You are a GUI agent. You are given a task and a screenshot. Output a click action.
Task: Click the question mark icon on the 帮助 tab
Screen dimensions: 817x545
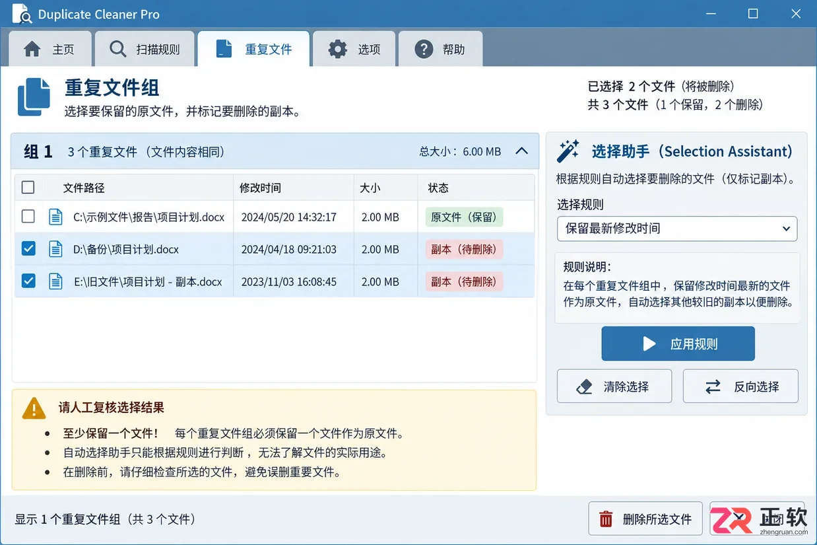[x=424, y=49]
